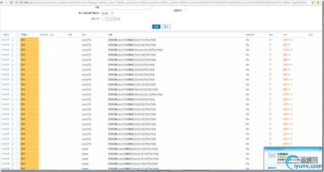The width and height of the screenshot is (324, 172).
Task: Tick checkbox of the StackSub-St2-1 problem row
Action: point(17,94)
